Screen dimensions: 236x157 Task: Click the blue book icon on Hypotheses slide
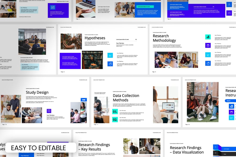tap(110, 64)
